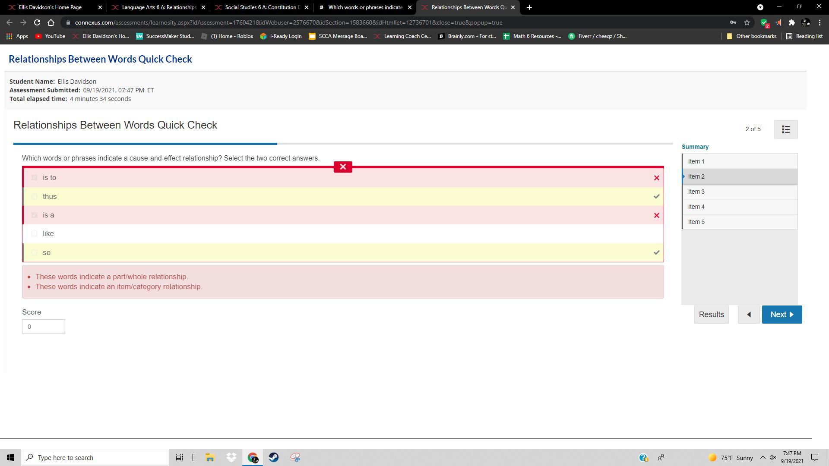Open the Chrome profile dropdown circle
Image resolution: width=829 pixels, height=466 pixels.
tap(760, 7)
